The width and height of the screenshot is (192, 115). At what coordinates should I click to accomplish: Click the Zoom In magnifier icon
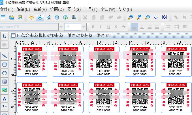130,17
